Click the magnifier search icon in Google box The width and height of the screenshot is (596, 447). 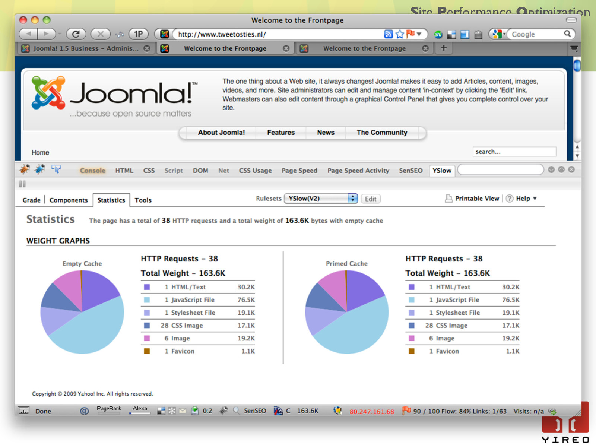point(567,34)
